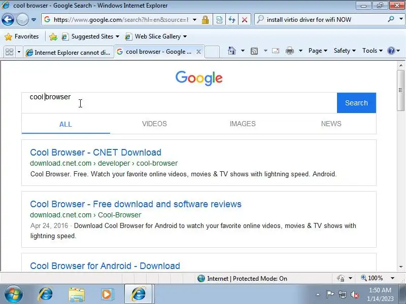406x304 pixels.
Task: Click the privacy report icon in status bar
Action: point(341,278)
